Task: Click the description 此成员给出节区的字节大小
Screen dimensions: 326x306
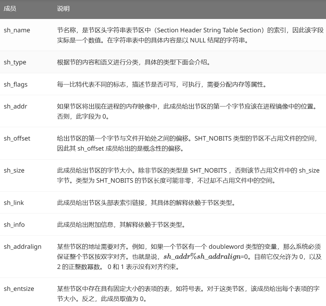Action: point(188,176)
